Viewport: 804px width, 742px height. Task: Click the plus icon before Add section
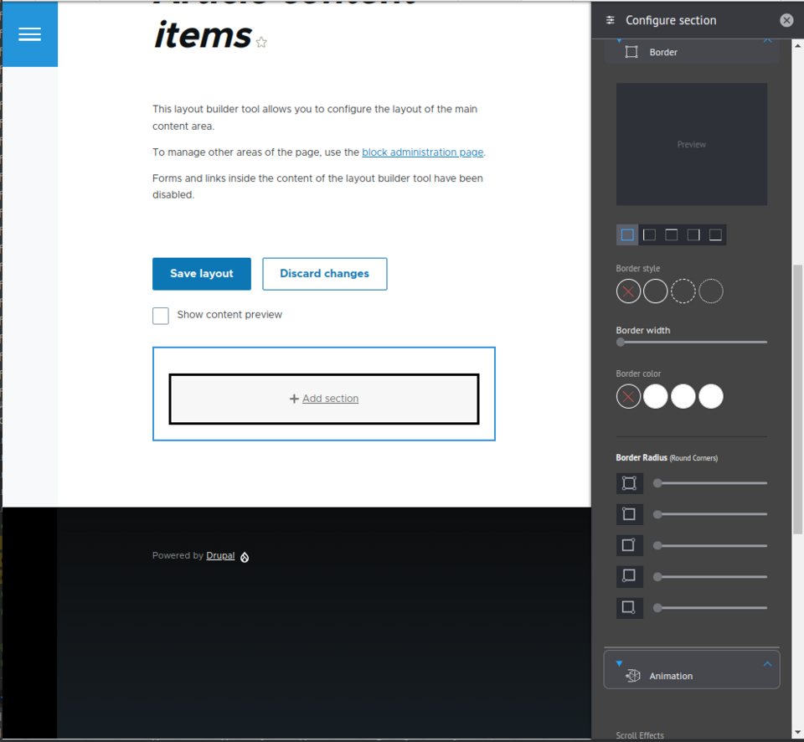click(294, 399)
